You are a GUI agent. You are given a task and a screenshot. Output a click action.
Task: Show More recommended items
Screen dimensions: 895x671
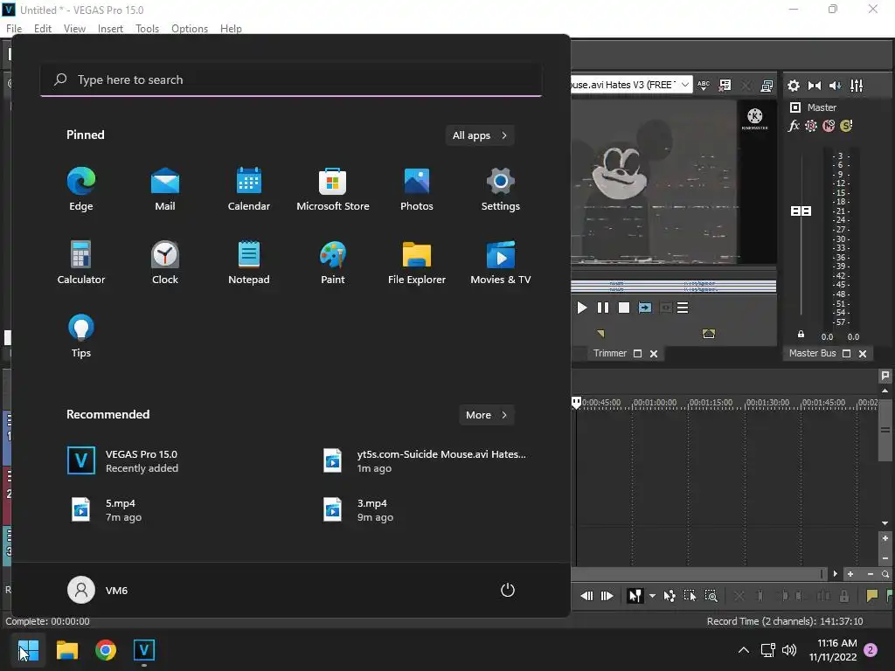click(x=486, y=415)
